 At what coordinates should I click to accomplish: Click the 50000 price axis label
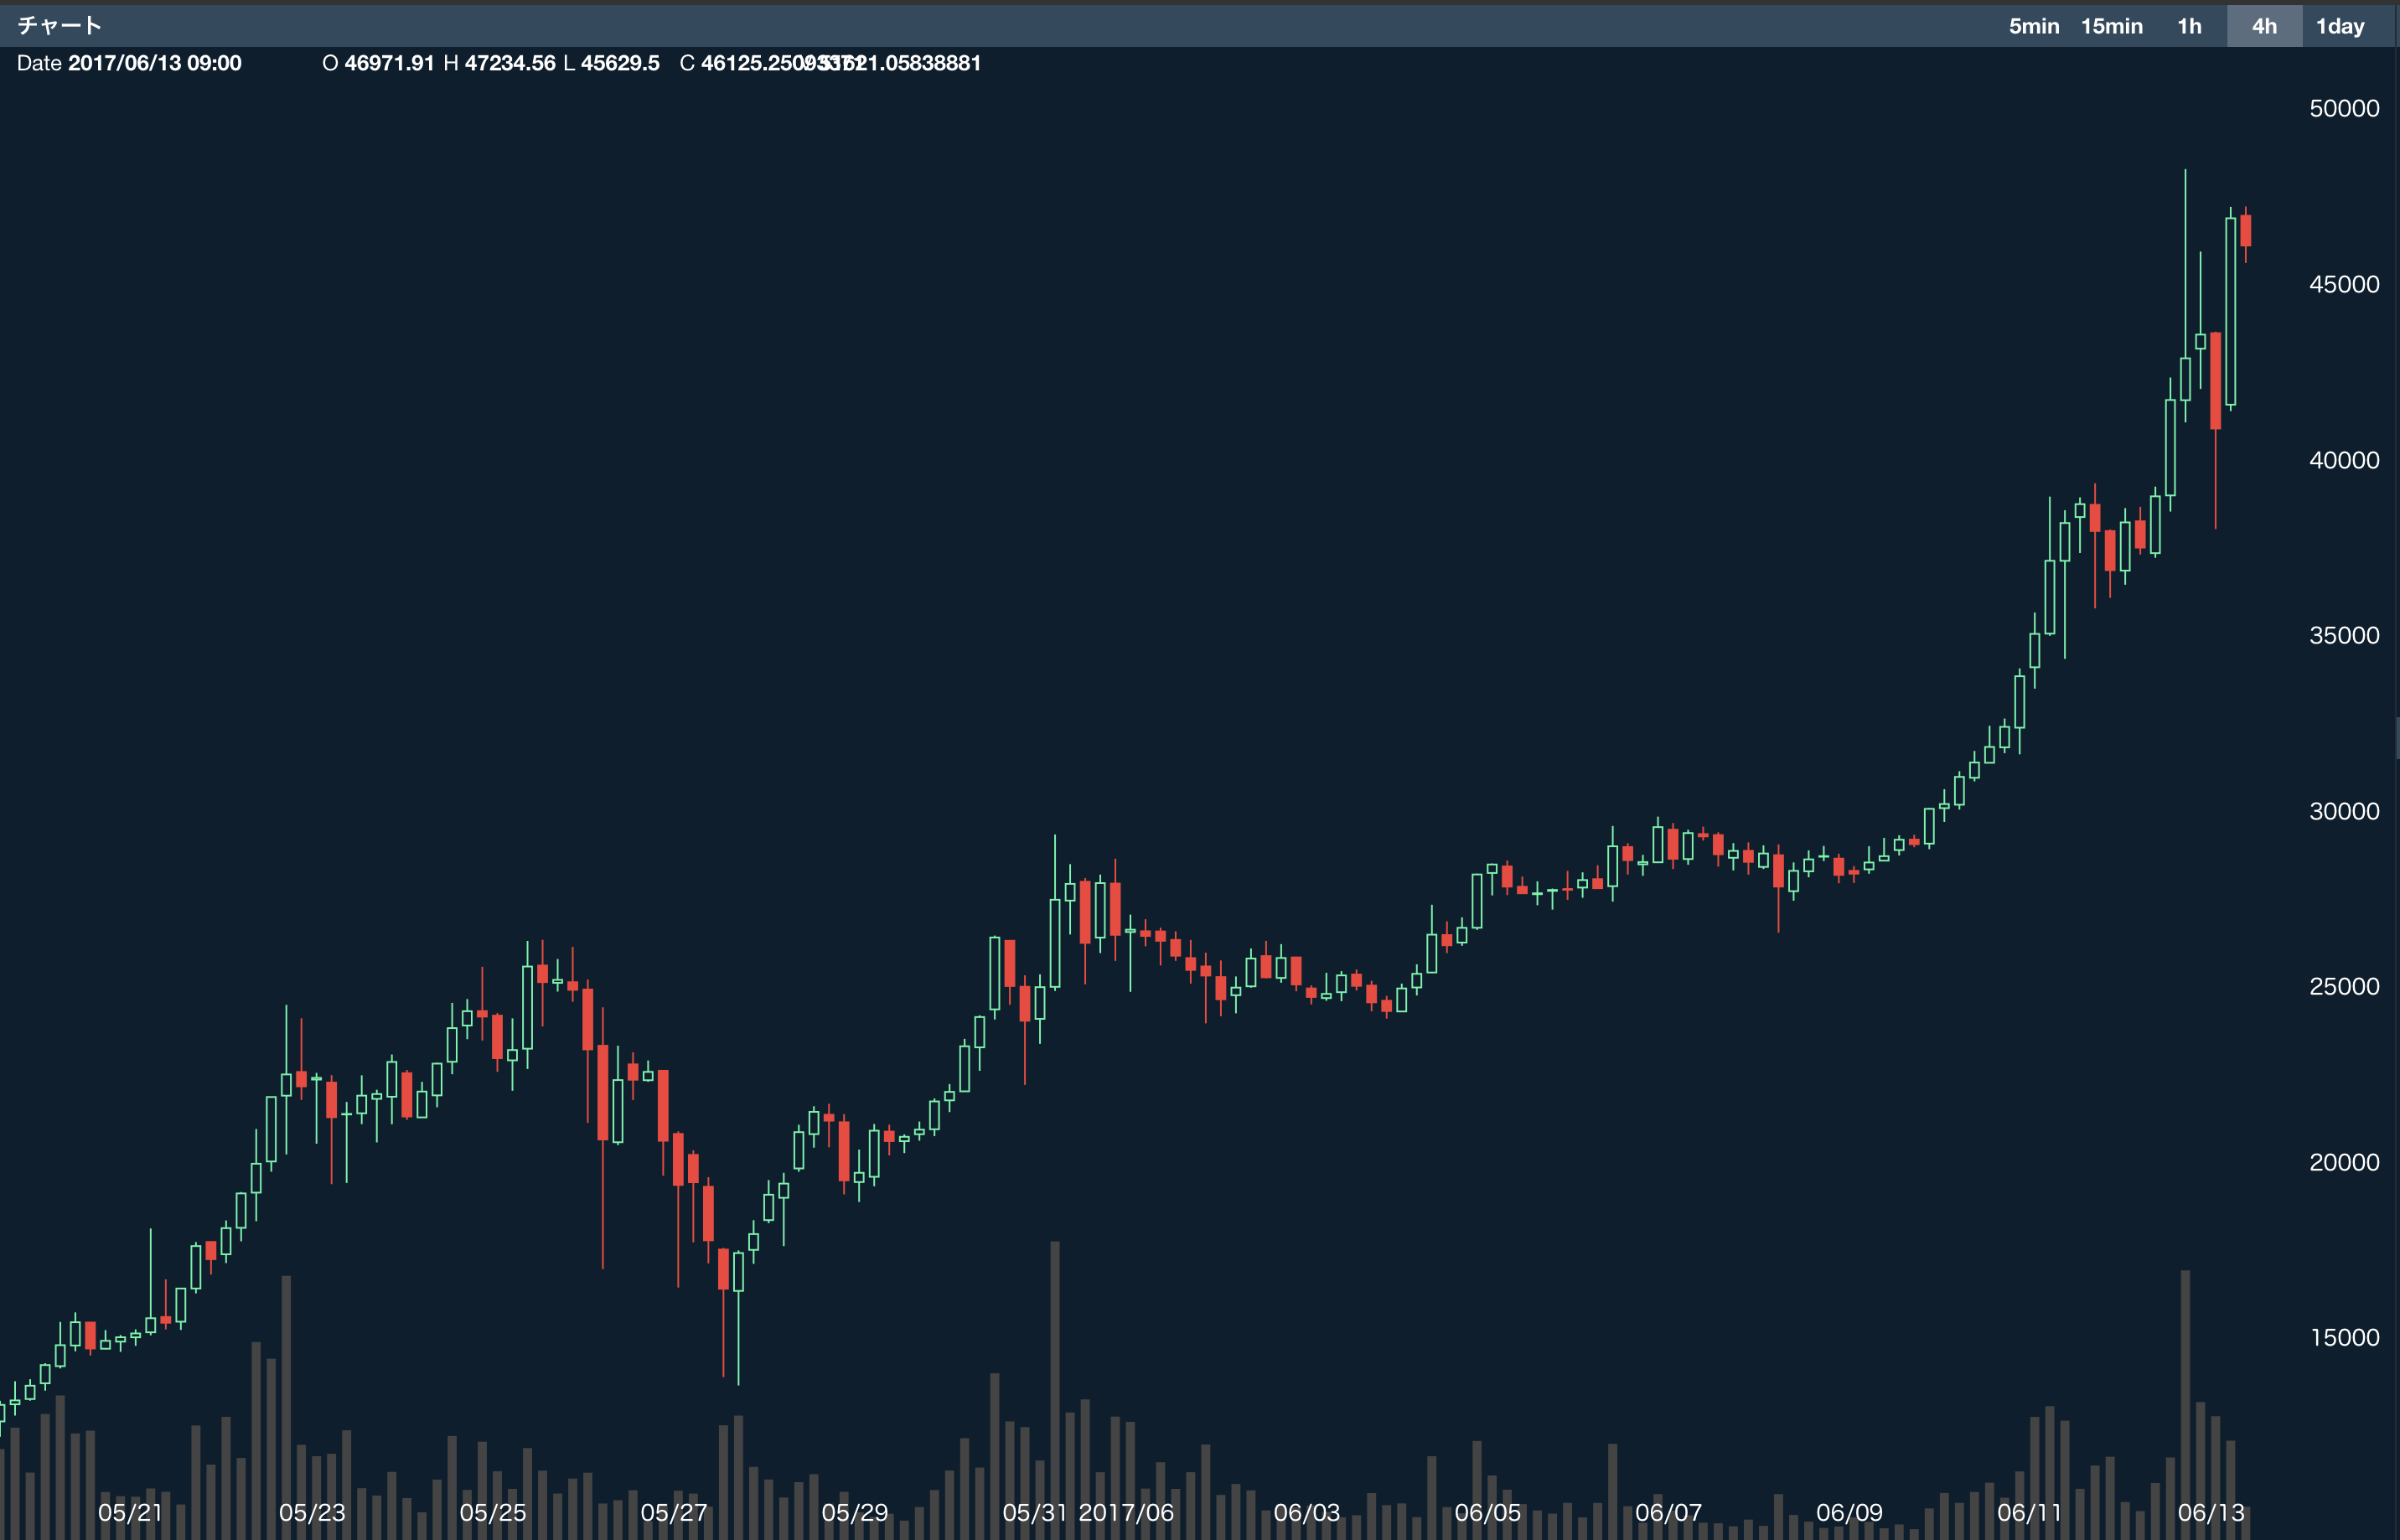pyautogui.click(x=2343, y=108)
